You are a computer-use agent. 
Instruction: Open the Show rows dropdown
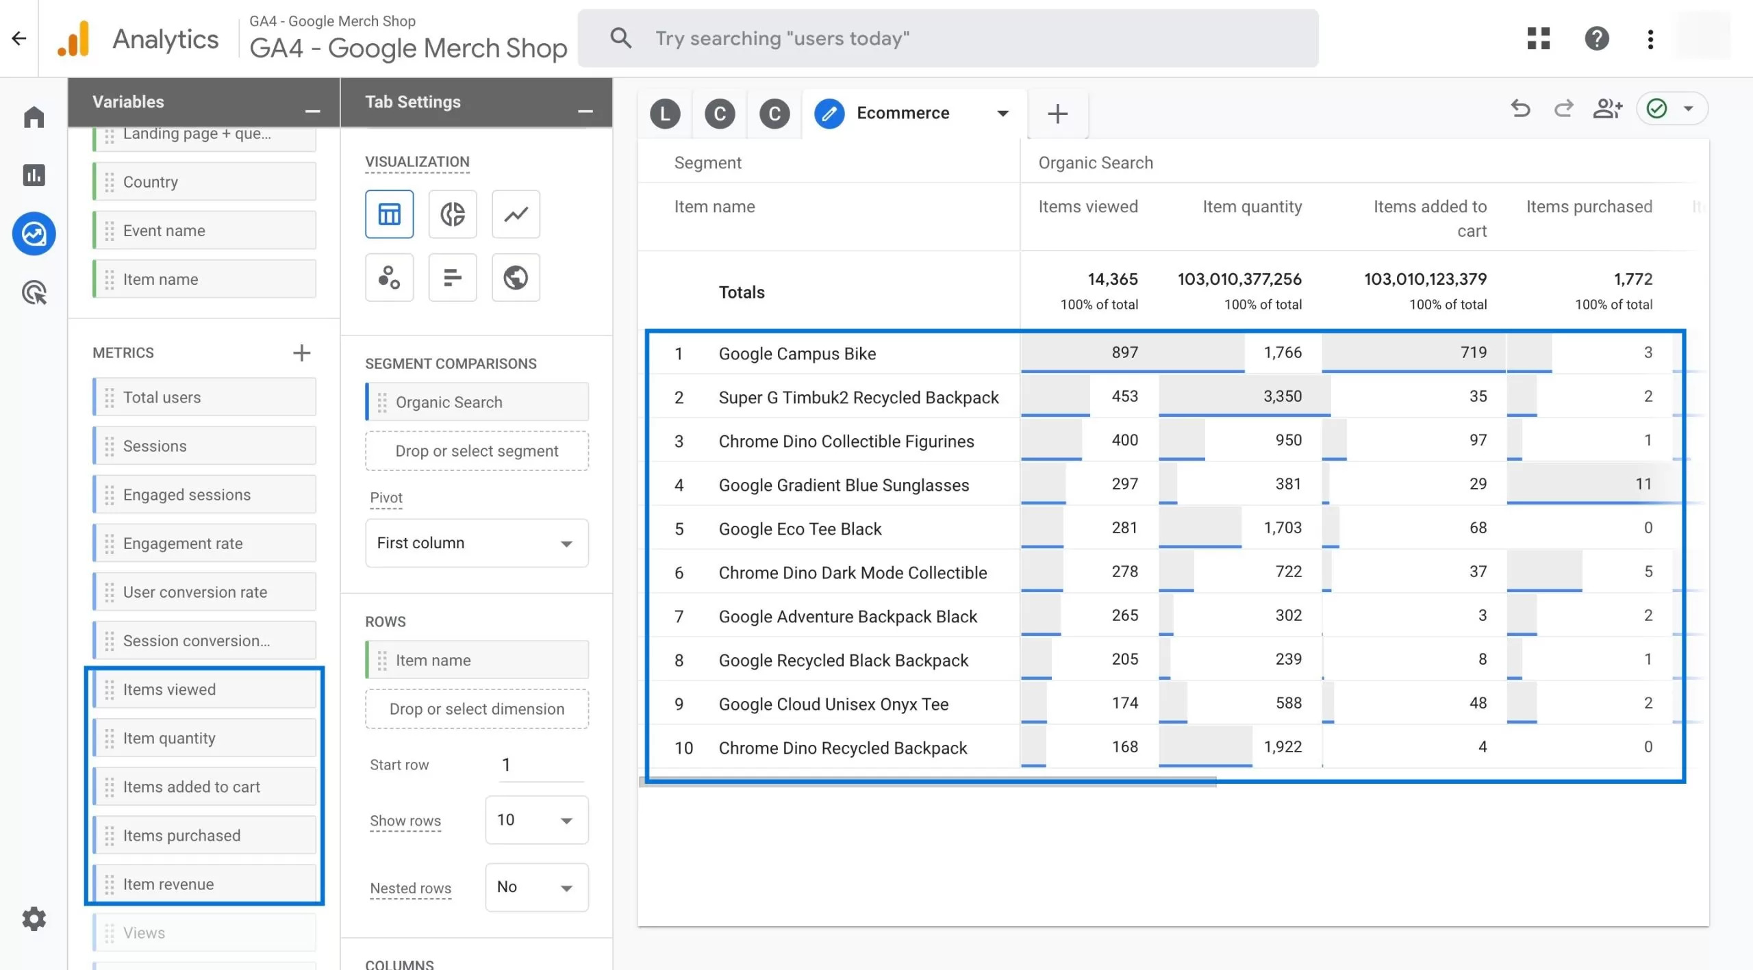[x=536, y=820]
